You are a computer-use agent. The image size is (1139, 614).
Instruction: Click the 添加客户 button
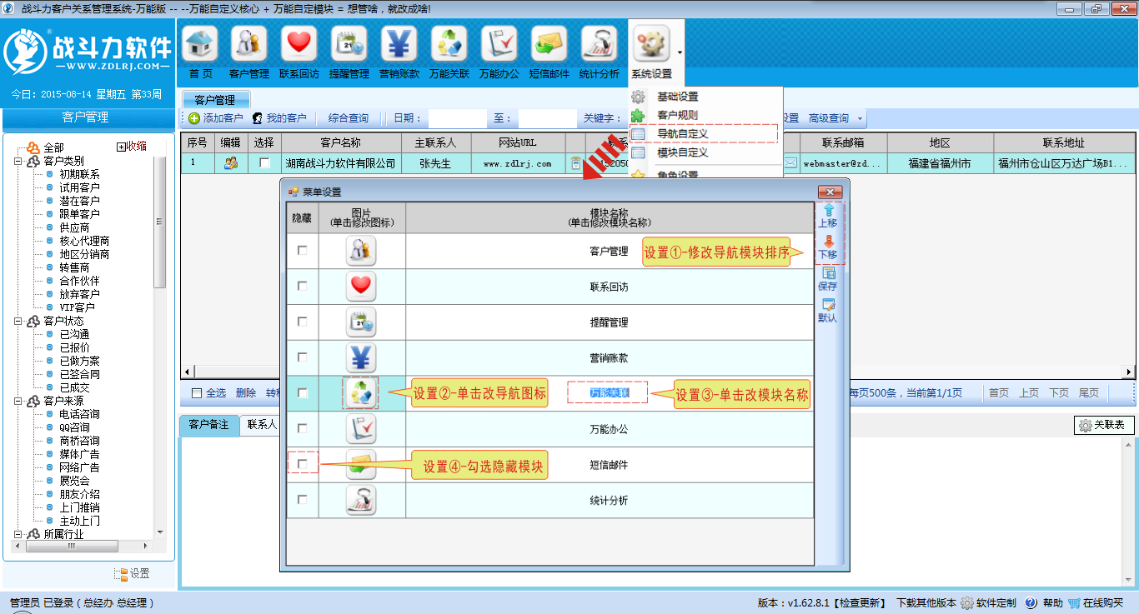point(216,119)
